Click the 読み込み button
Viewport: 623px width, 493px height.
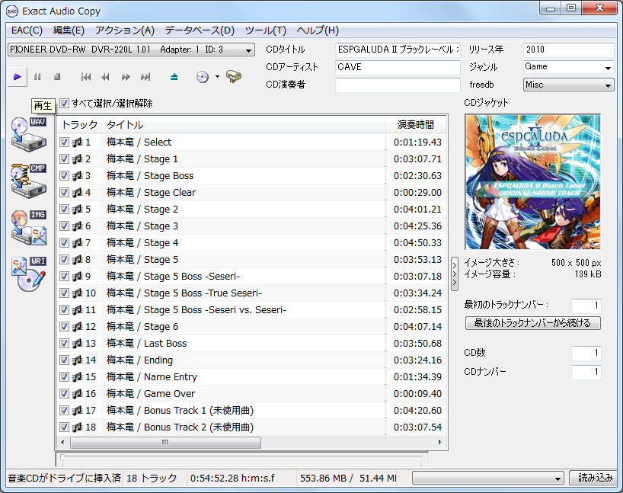click(594, 478)
